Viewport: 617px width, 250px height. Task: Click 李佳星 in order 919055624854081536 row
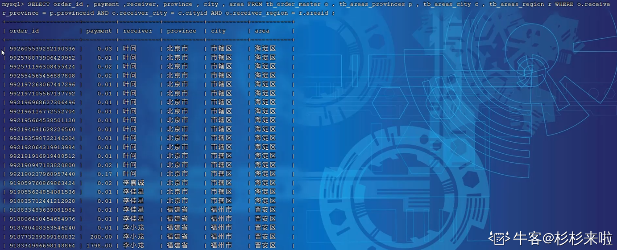click(134, 192)
